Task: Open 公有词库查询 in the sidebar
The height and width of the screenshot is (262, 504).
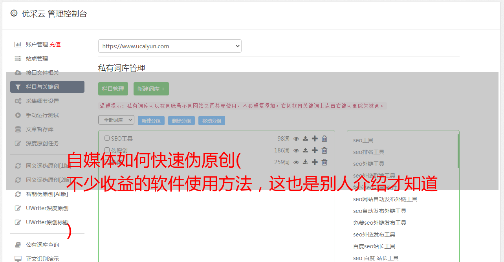Action: (x=42, y=245)
